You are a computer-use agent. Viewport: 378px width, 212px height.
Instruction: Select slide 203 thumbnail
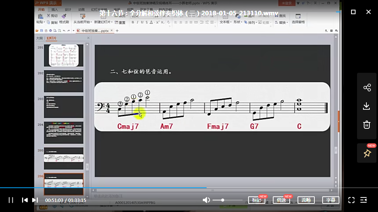coord(63,107)
